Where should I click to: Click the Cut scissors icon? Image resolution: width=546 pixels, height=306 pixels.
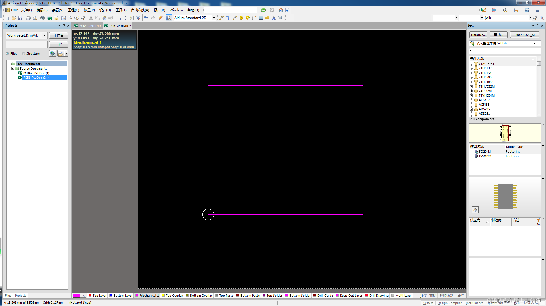(x=91, y=18)
